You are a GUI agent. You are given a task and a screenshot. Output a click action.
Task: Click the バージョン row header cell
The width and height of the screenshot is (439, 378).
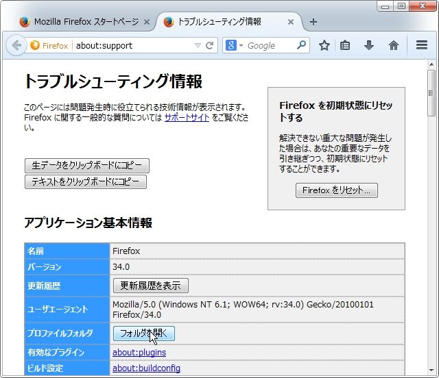point(67,267)
